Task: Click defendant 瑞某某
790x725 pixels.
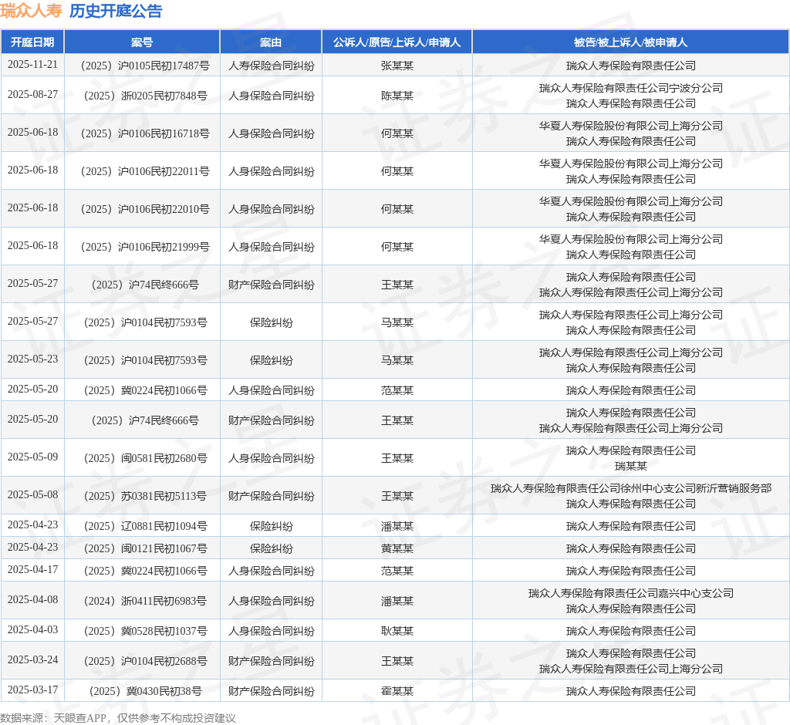Action: point(631,466)
